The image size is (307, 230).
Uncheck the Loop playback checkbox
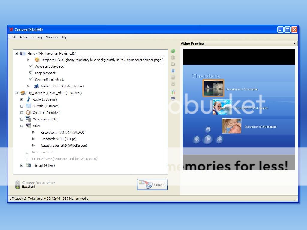coord(31,73)
